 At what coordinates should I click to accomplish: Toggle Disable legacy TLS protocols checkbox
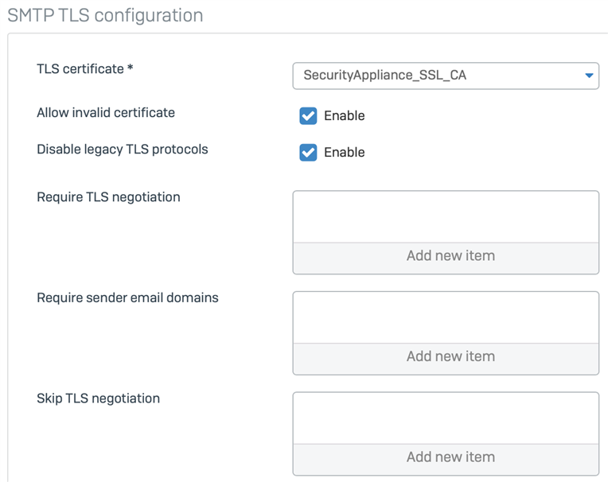pos(308,152)
